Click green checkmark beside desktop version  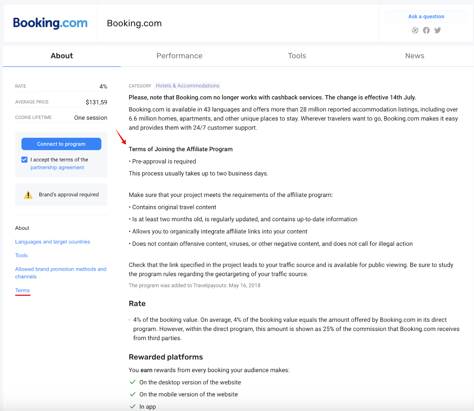pos(133,382)
